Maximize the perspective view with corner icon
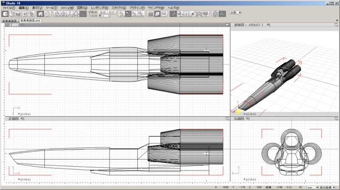The height and width of the screenshot is (190, 340). 336,25
